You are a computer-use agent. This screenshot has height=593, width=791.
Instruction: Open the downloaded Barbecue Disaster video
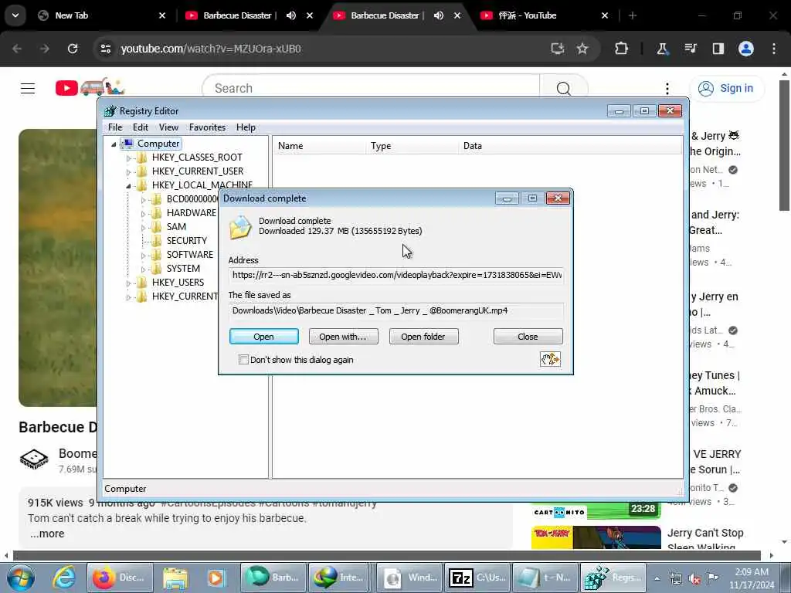(x=264, y=337)
